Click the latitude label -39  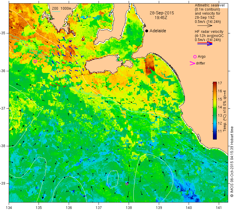pyautogui.click(x=3, y=183)
